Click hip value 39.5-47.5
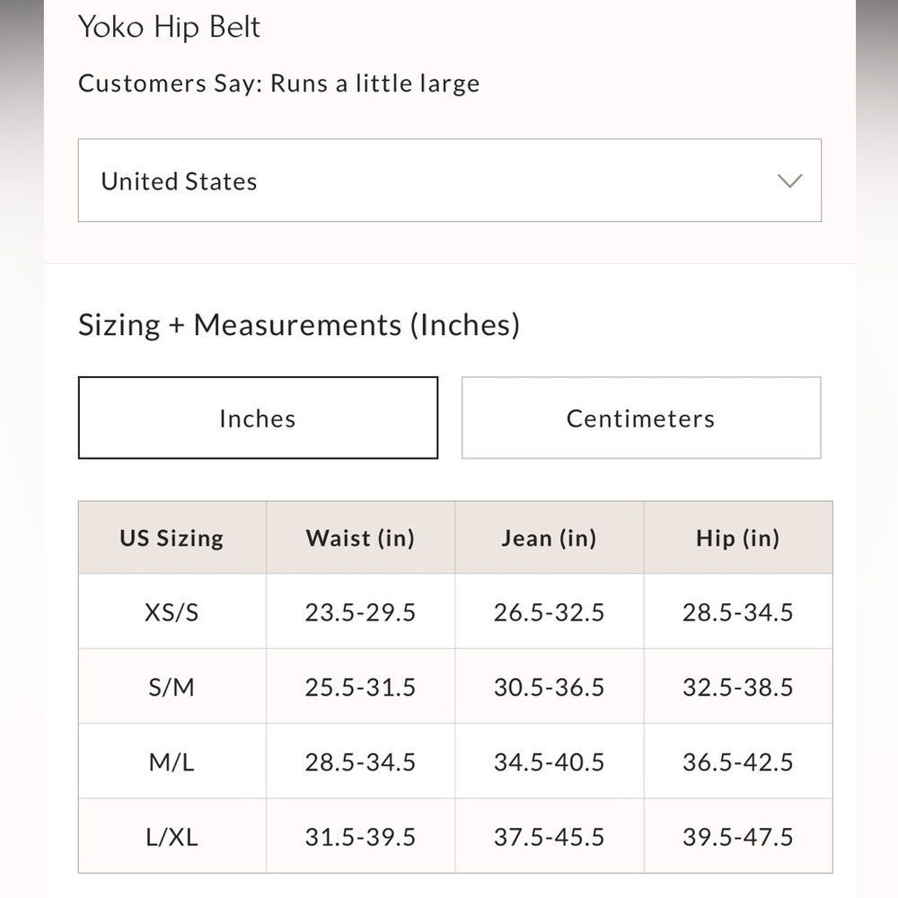The image size is (898, 898). (738, 837)
